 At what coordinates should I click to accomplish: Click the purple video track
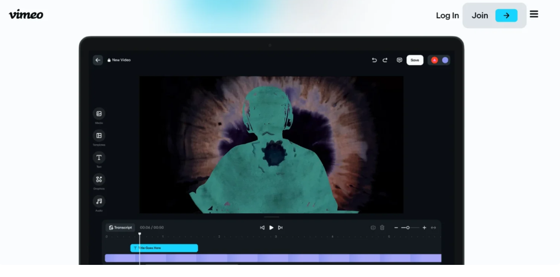(x=273, y=258)
